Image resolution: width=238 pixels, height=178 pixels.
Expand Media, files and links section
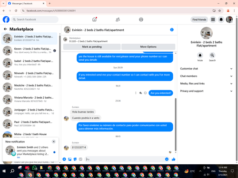pos(206,84)
